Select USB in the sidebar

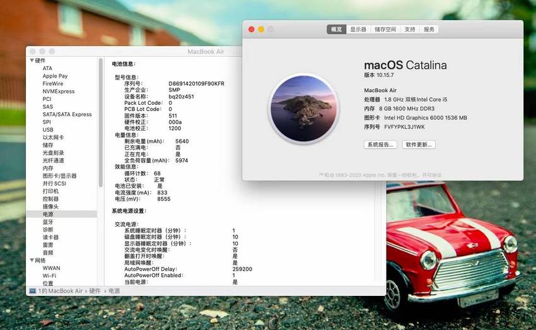tap(48, 130)
